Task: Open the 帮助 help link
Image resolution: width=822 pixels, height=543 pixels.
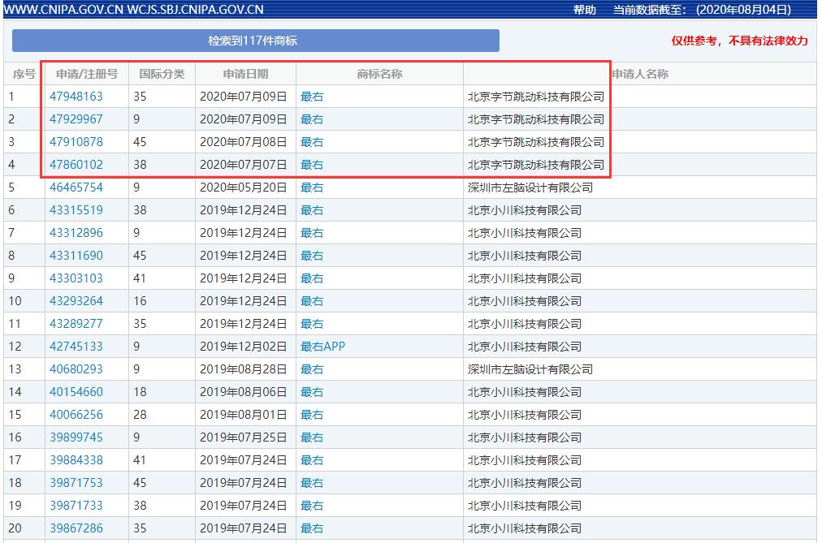Action: [x=578, y=10]
